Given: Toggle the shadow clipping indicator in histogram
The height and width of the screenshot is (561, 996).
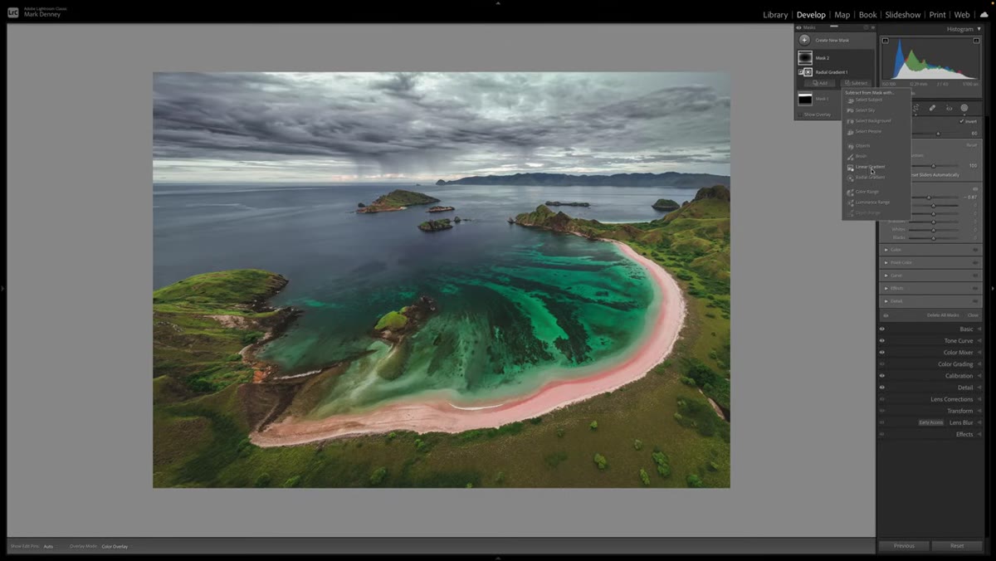Looking at the screenshot, I should (885, 41).
